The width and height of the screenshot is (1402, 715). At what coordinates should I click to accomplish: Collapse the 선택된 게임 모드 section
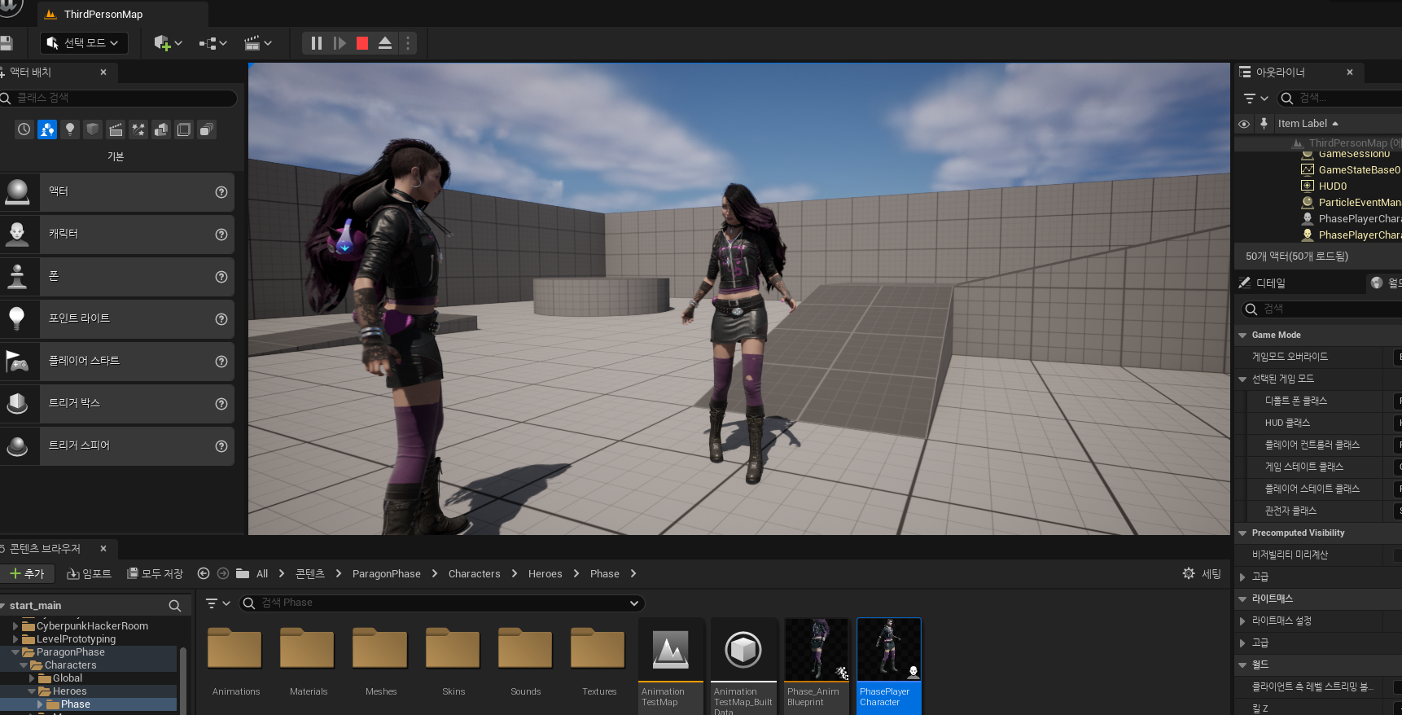click(x=1242, y=379)
